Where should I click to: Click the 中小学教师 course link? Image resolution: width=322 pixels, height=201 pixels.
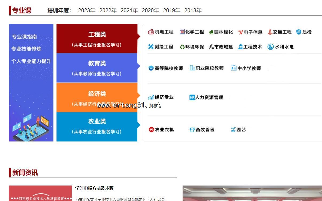click(249, 68)
